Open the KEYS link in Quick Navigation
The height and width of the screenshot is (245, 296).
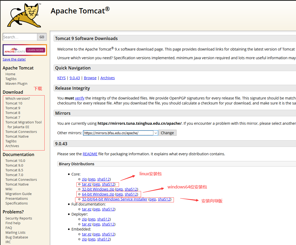click(x=61, y=78)
